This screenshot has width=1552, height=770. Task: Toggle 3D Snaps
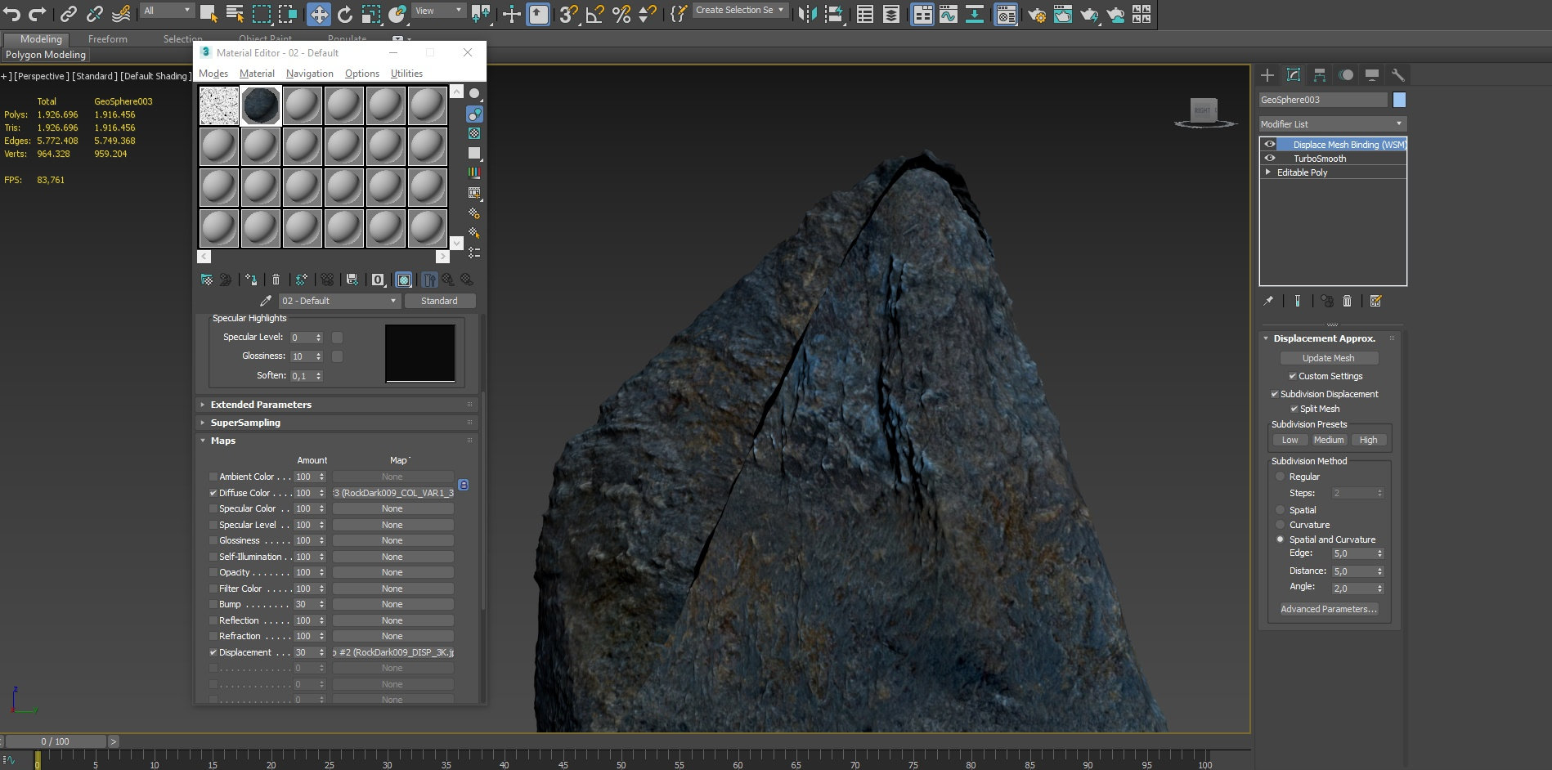pyautogui.click(x=569, y=13)
